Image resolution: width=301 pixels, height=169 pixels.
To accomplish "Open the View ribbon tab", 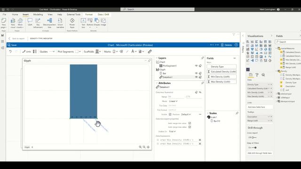I will 50,15.
